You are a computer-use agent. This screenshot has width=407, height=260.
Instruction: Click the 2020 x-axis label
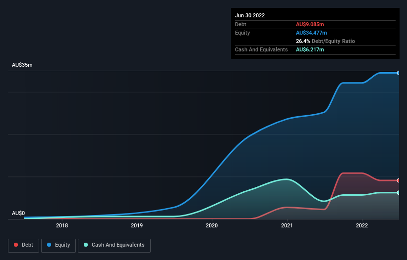(x=212, y=225)
